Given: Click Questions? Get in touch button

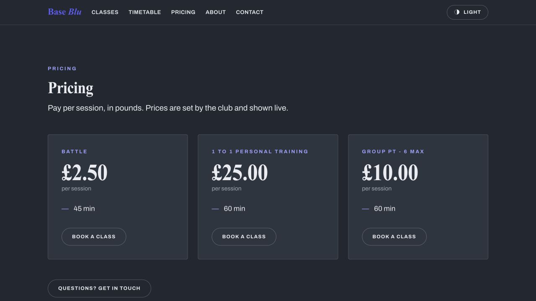Looking at the screenshot, I should [x=99, y=288].
